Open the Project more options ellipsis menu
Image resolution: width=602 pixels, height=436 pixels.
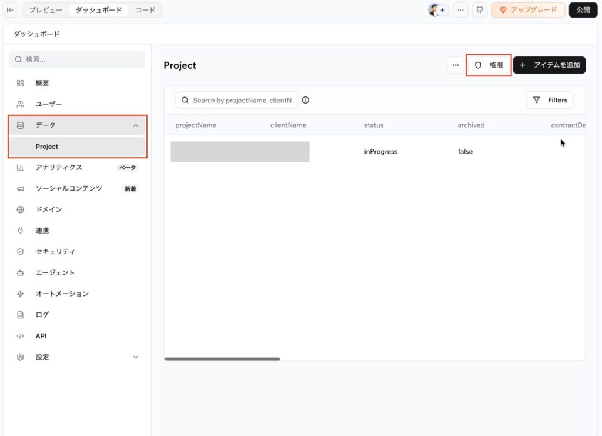[456, 65]
